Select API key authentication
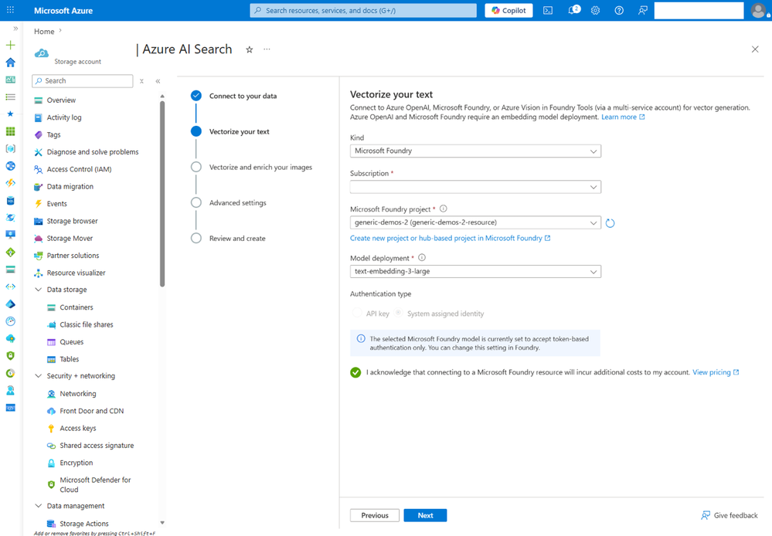Image resolution: width=772 pixels, height=536 pixels. pos(358,313)
